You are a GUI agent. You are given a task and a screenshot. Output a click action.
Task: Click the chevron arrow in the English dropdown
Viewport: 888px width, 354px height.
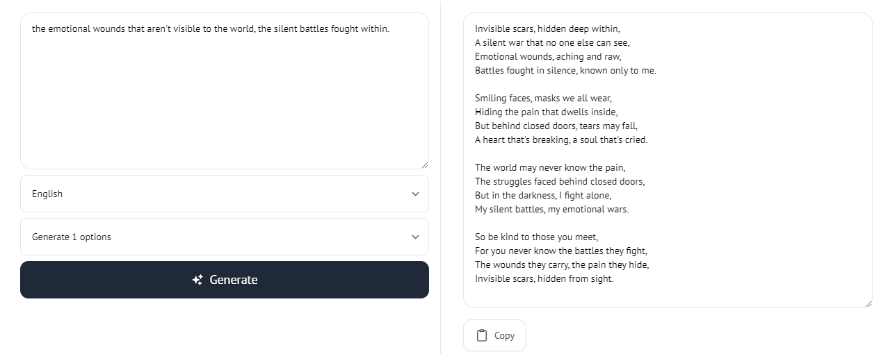point(415,194)
